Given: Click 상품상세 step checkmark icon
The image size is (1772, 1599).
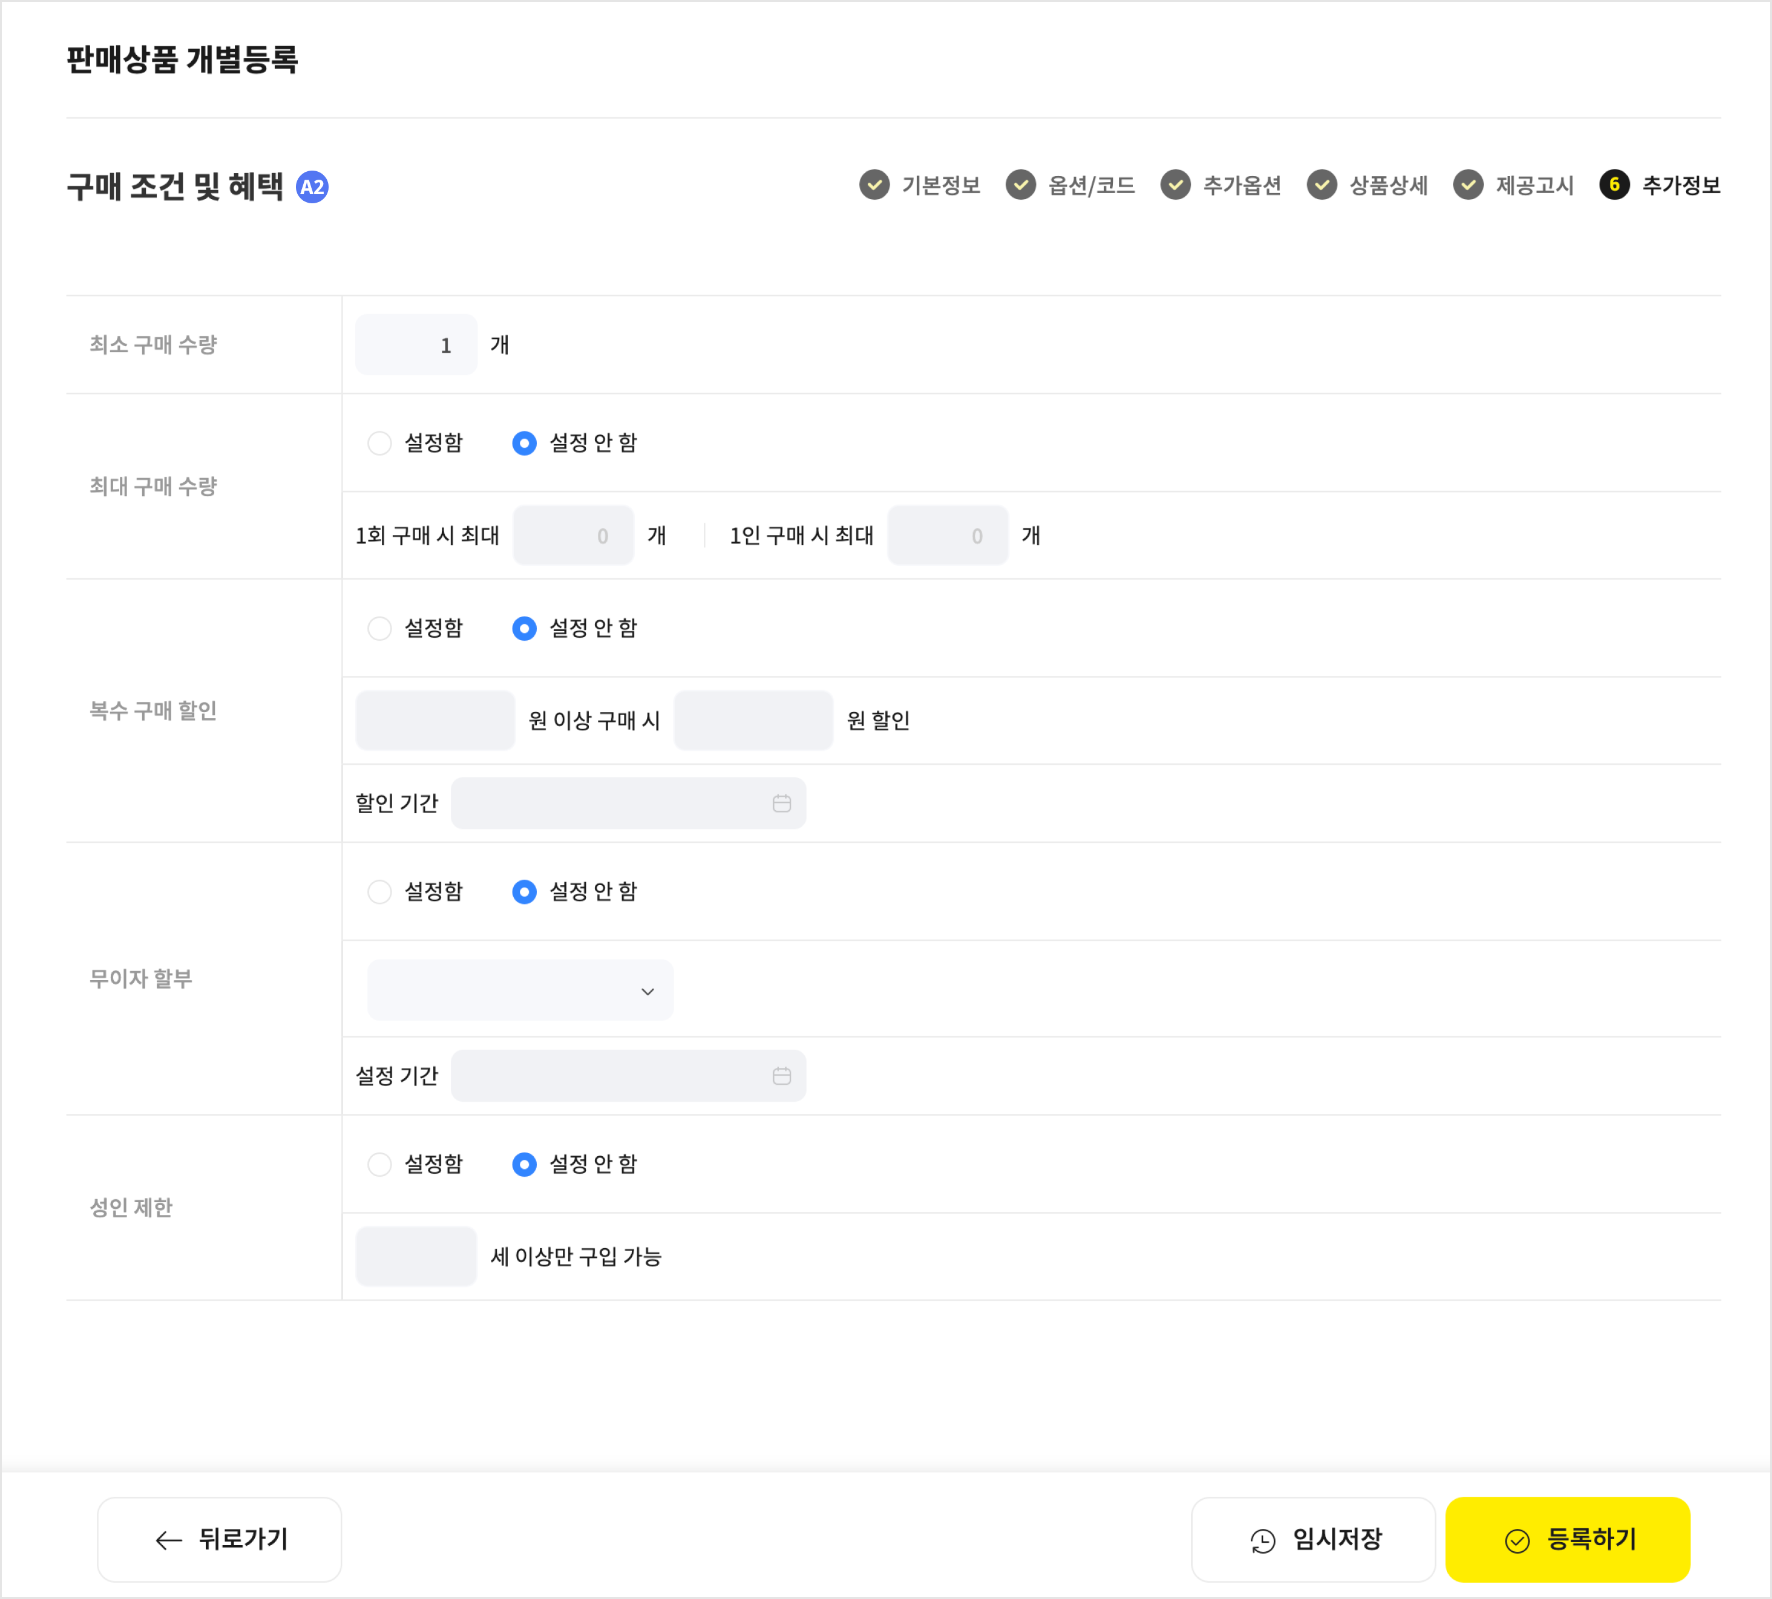Looking at the screenshot, I should [1321, 185].
